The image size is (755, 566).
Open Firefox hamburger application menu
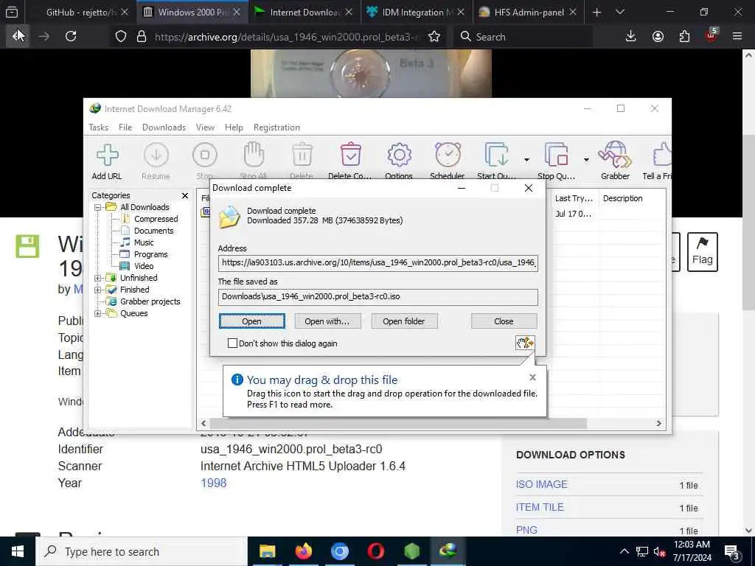[737, 36]
